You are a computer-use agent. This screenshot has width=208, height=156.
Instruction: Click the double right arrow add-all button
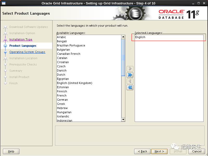(x=130, y=75)
